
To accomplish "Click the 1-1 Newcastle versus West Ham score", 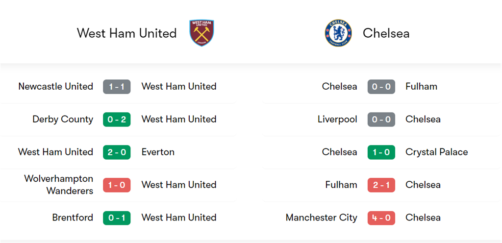I will click(117, 87).
